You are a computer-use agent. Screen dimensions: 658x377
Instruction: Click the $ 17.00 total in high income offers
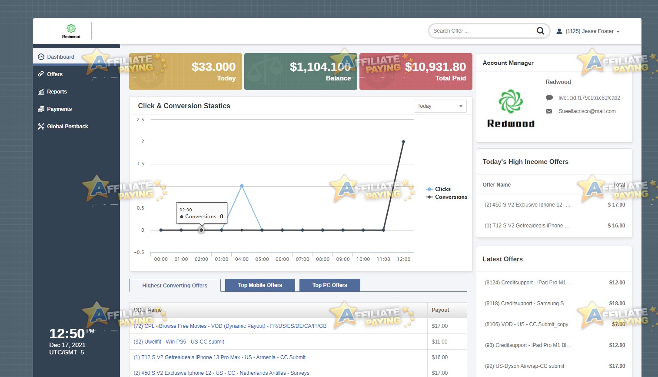pyautogui.click(x=616, y=205)
